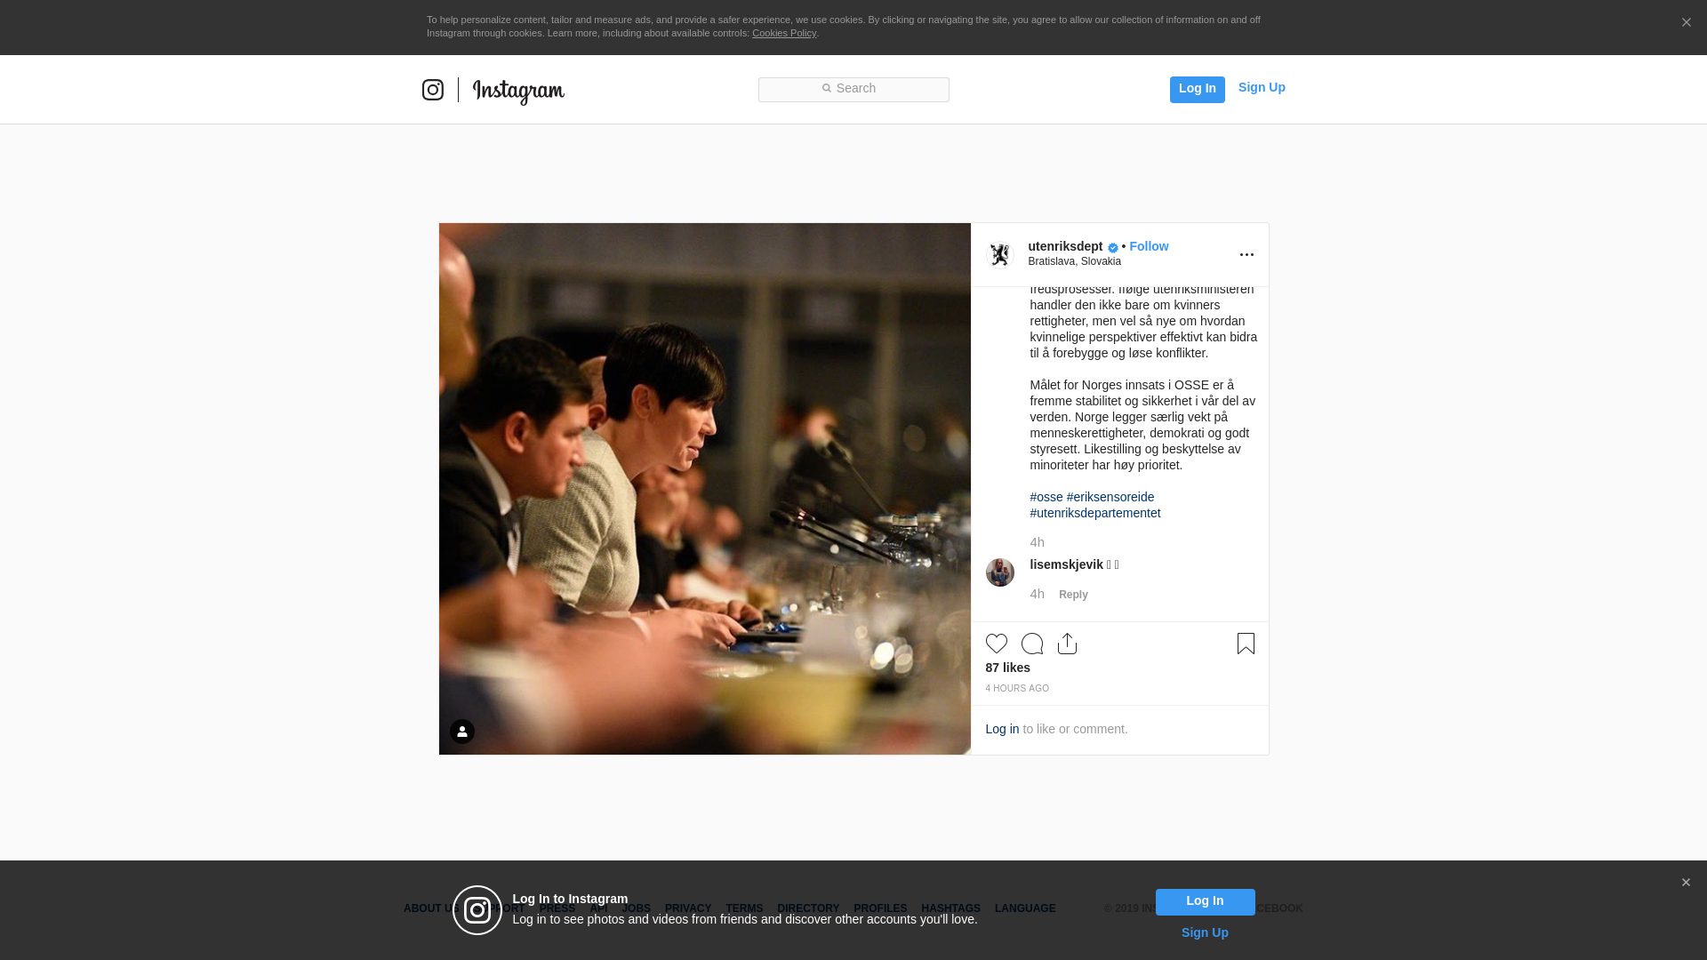This screenshot has width=1707, height=960.
Task: Open the 4 HOURS AGO timestamp link
Action: coord(1017,689)
